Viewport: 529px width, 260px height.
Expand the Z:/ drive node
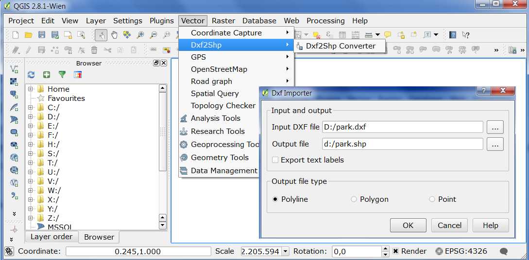coord(31,218)
